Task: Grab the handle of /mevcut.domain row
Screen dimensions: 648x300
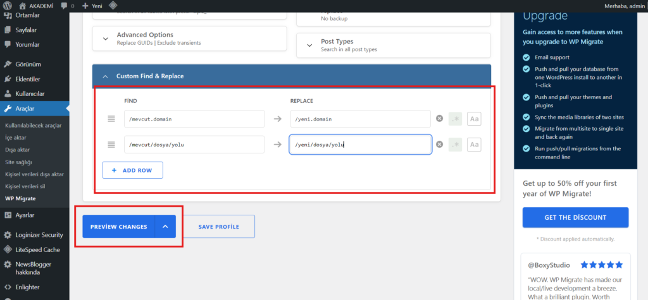Action: pos(111,119)
